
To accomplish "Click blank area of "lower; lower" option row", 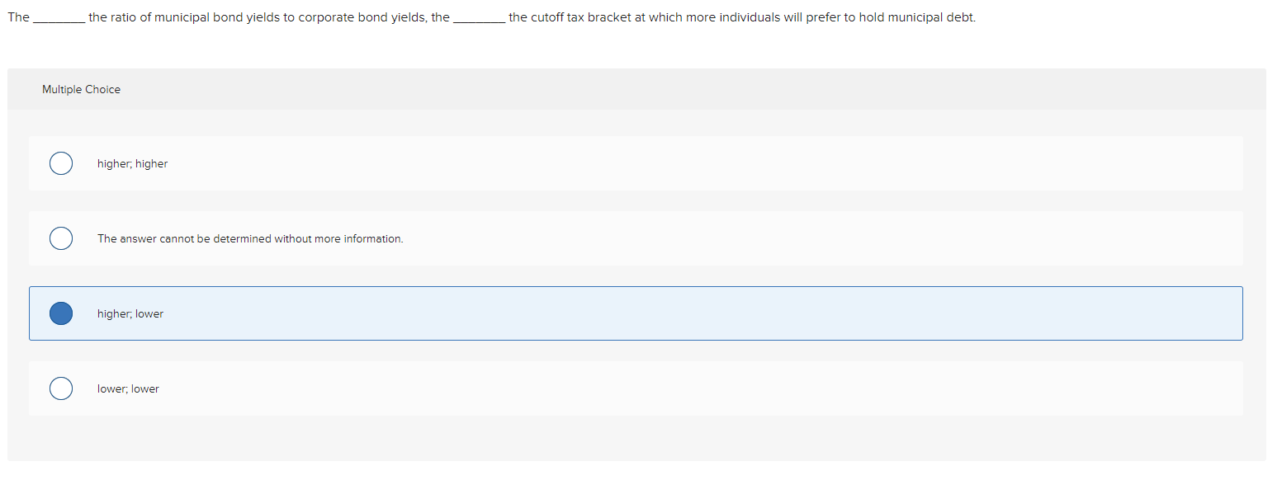I will click(x=702, y=388).
